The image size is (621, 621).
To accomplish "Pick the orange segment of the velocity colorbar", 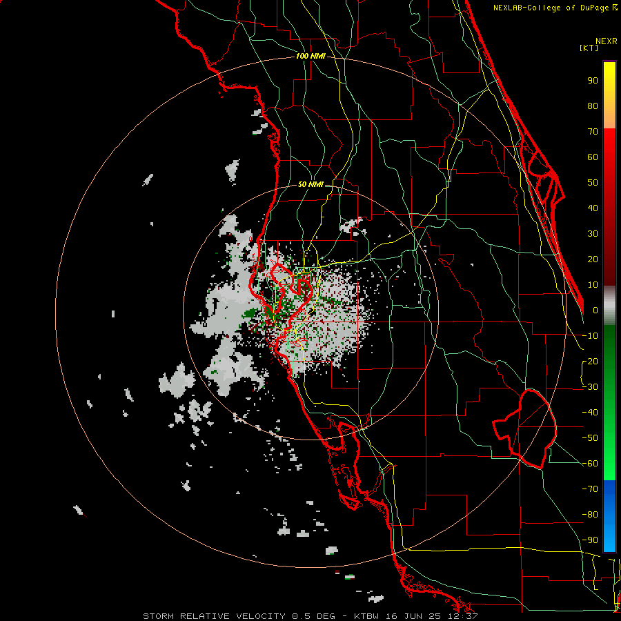I will coord(609,117).
